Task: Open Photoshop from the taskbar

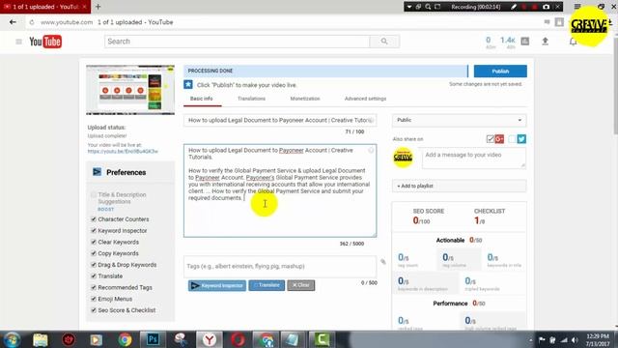Action: (x=153, y=339)
